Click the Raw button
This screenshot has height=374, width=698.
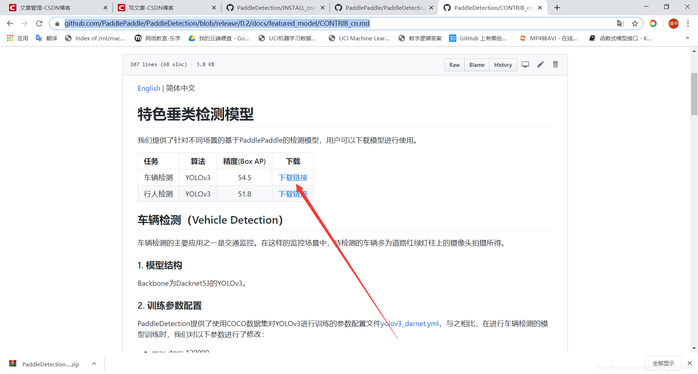click(454, 65)
